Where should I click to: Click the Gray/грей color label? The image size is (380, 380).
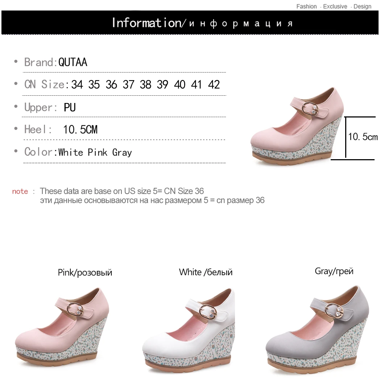tap(334, 271)
